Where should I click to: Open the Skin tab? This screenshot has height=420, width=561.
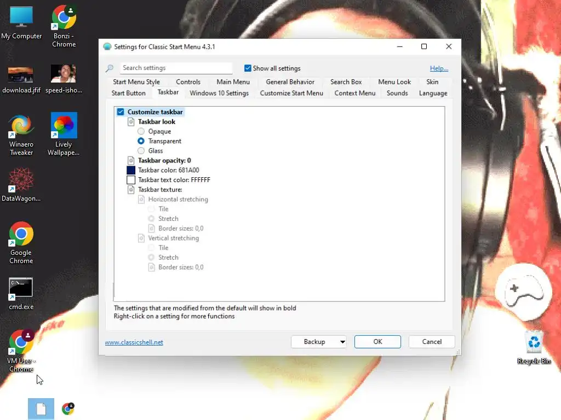432,82
